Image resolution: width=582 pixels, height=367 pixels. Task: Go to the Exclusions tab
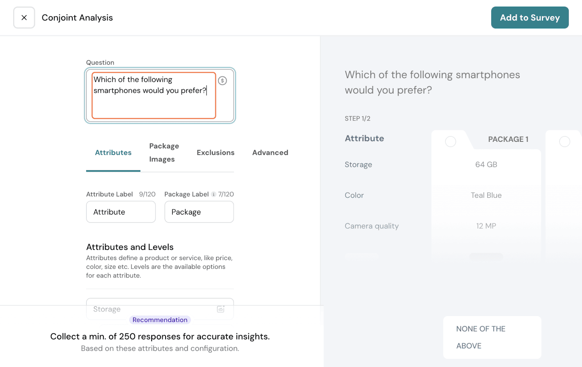[215, 153]
